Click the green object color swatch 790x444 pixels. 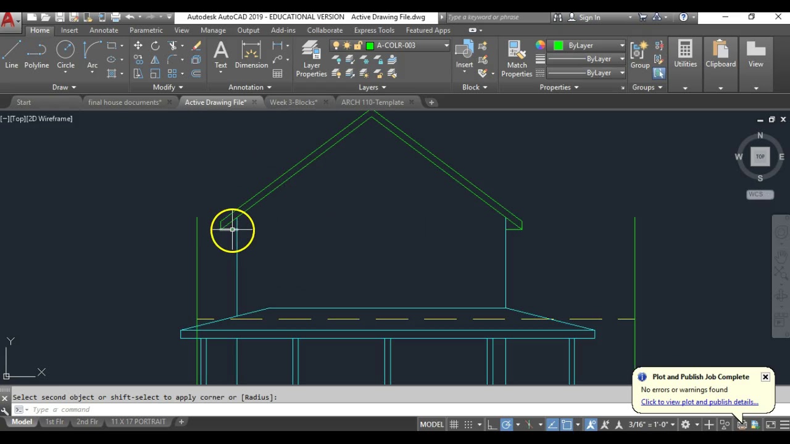pyautogui.click(x=559, y=46)
